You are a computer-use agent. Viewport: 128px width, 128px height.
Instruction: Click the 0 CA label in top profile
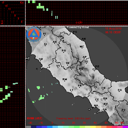point(79,23)
